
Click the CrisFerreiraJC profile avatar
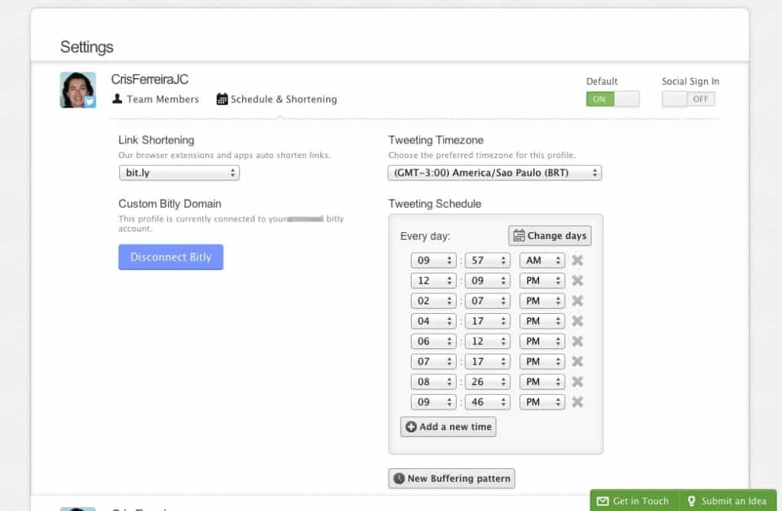coord(78,90)
